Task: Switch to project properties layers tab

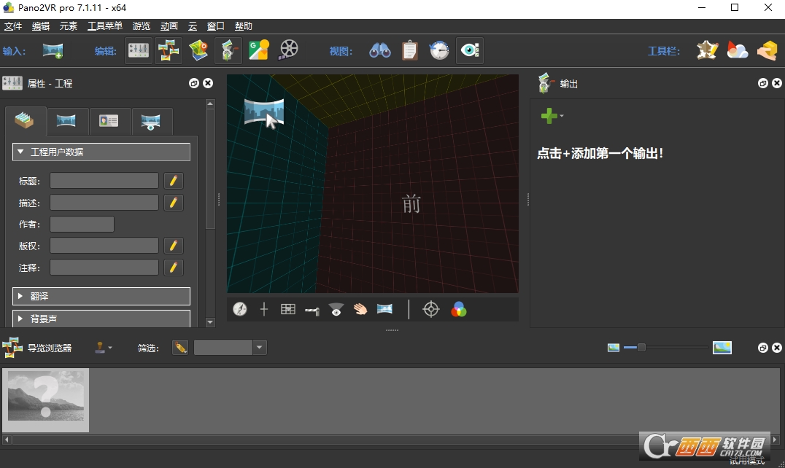Action: [x=25, y=121]
